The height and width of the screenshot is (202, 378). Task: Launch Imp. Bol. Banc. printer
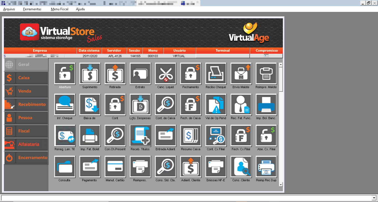(266, 104)
